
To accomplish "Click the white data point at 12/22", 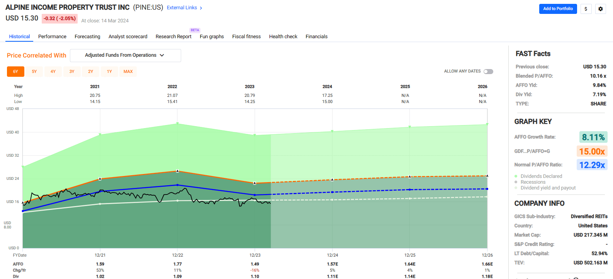I will (x=177, y=201).
